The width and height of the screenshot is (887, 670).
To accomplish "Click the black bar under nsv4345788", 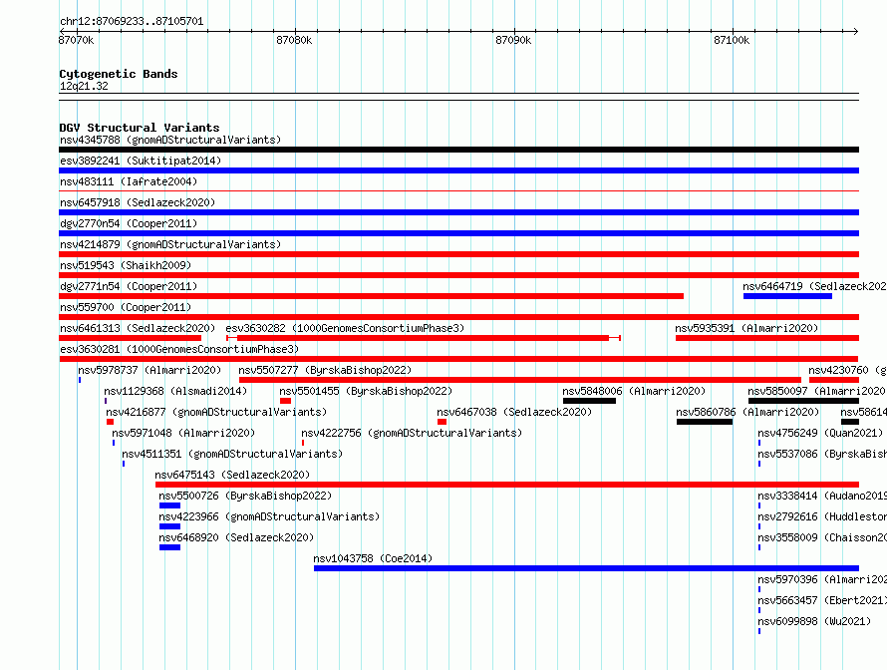I will click(x=458, y=150).
